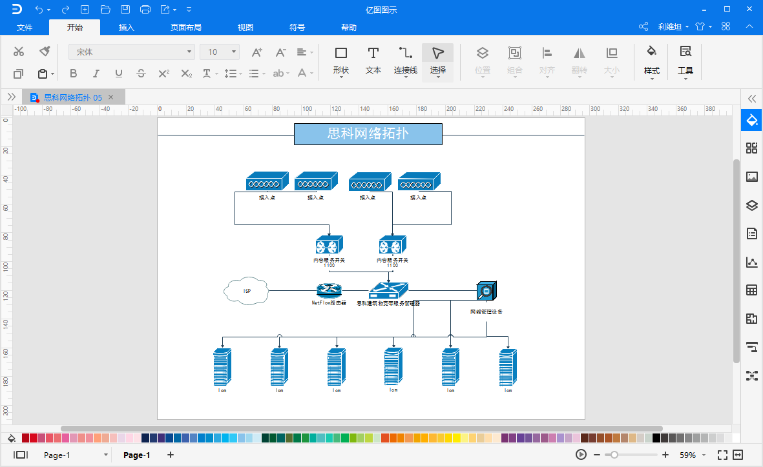Select the ISP cloud shape
Image resolution: width=763 pixels, height=467 pixels.
tap(246, 291)
